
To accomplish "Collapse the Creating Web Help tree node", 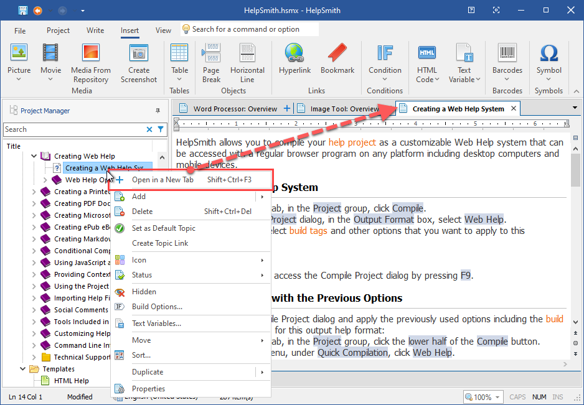I will coord(34,156).
